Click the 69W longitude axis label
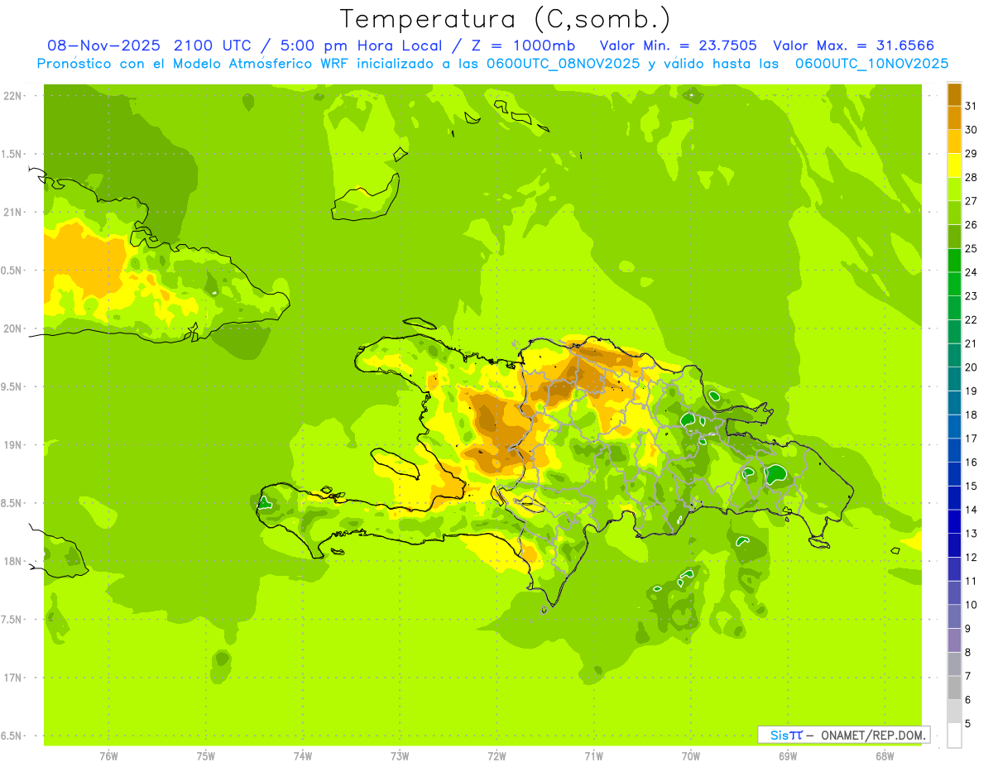 pyautogui.click(x=788, y=755)
